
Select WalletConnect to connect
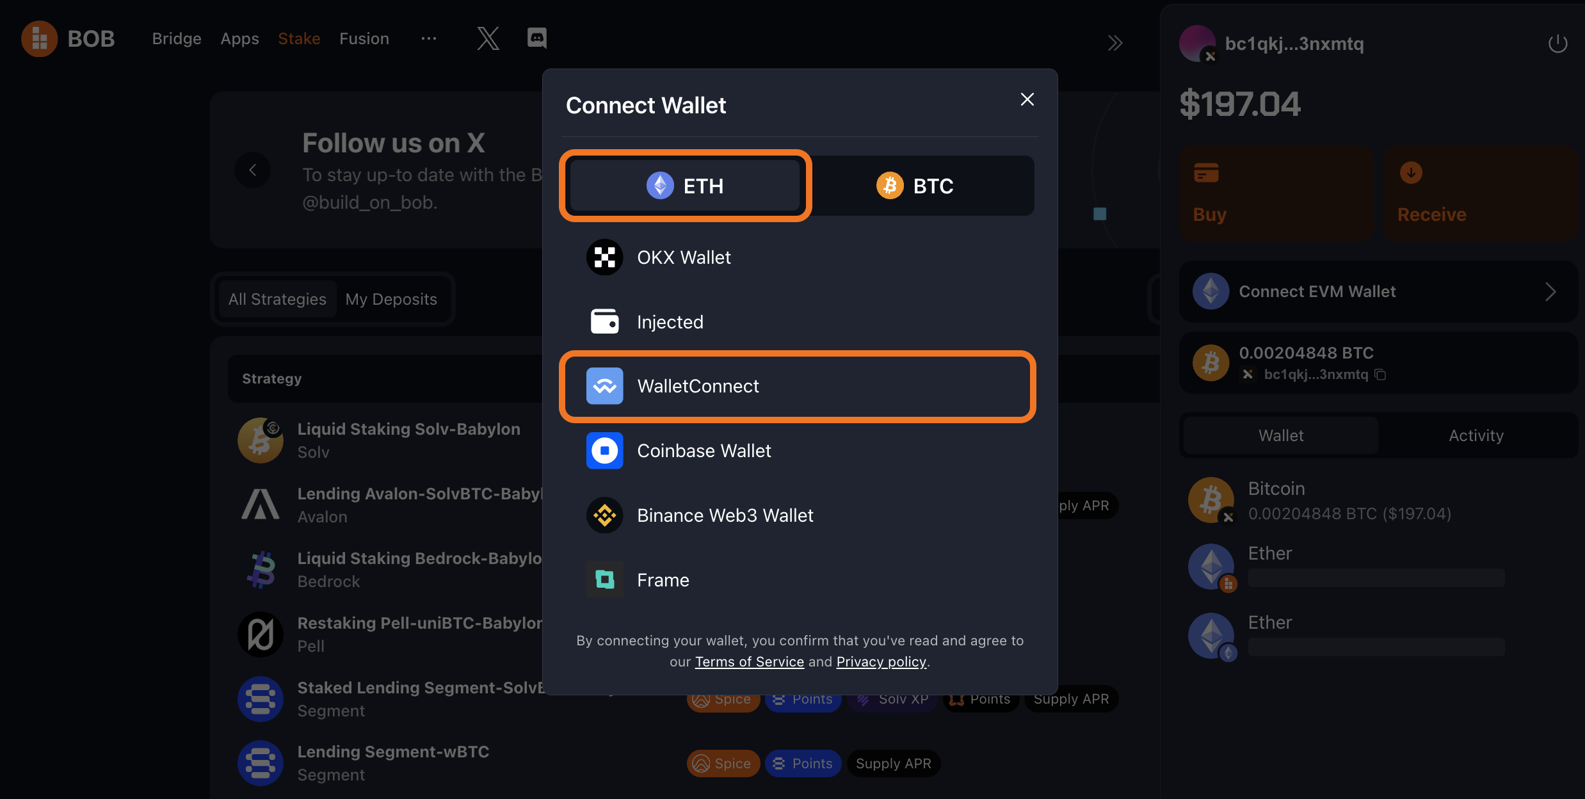click(800, 385)
